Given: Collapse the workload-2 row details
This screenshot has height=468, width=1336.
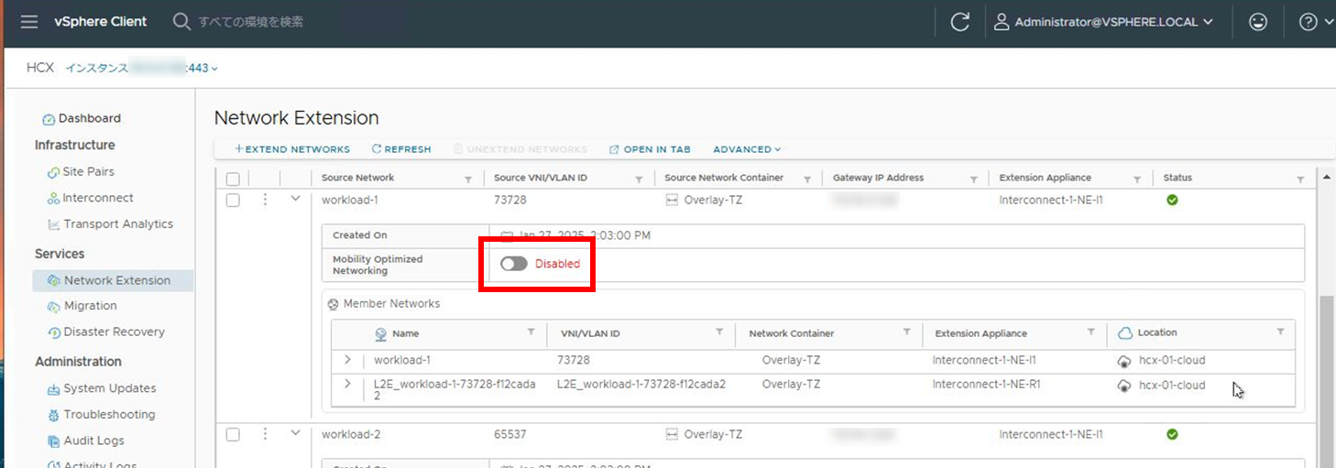Looking at the screenshot, I should pos(295,433).
